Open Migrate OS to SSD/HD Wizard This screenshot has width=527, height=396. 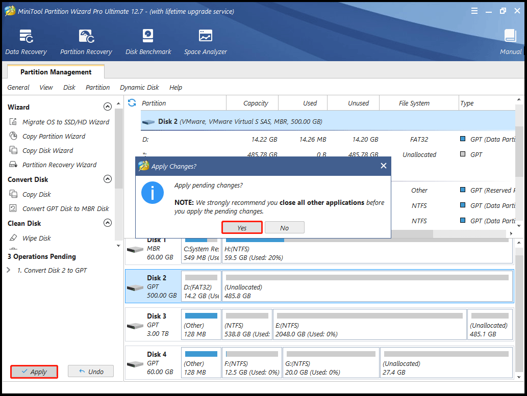[66, 122]
